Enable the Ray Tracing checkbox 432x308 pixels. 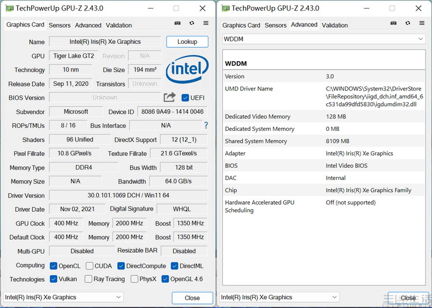coord(88,279)
